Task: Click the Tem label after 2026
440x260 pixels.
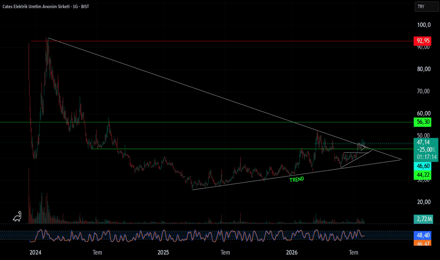Action: click(354, 252)
